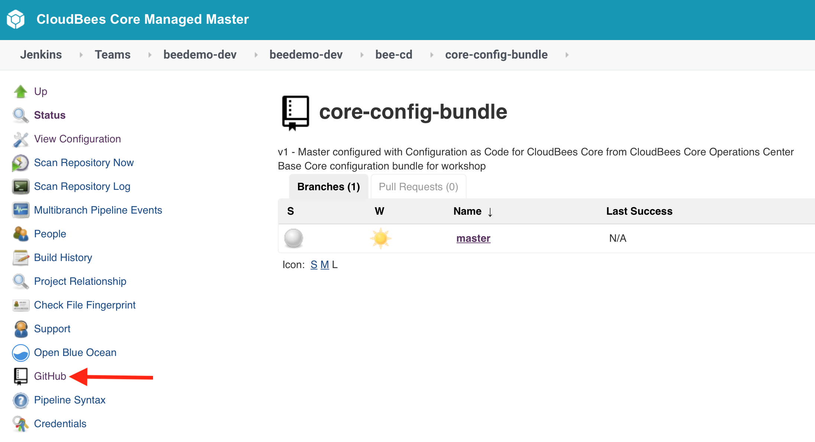Image resolution: width=815 pixels, height=442 pixels.
Task: Click the CloudBees logo in header
Action: [x=16, y=19]
